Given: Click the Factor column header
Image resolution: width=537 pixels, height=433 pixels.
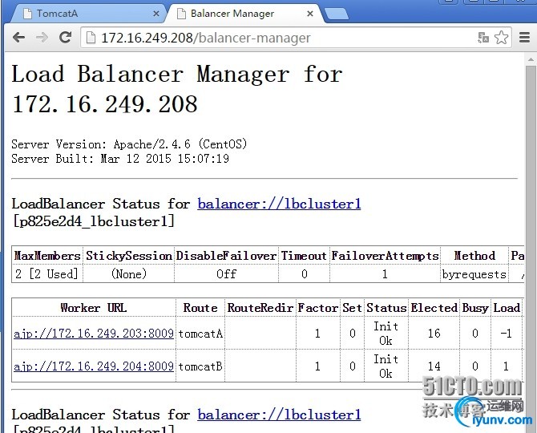Looking at the screenshot, I should coord(318,308).
